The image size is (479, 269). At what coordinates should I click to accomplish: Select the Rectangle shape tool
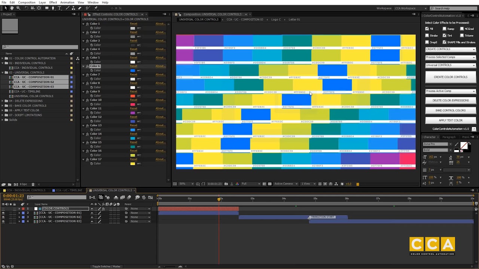[x=47, y=8]
